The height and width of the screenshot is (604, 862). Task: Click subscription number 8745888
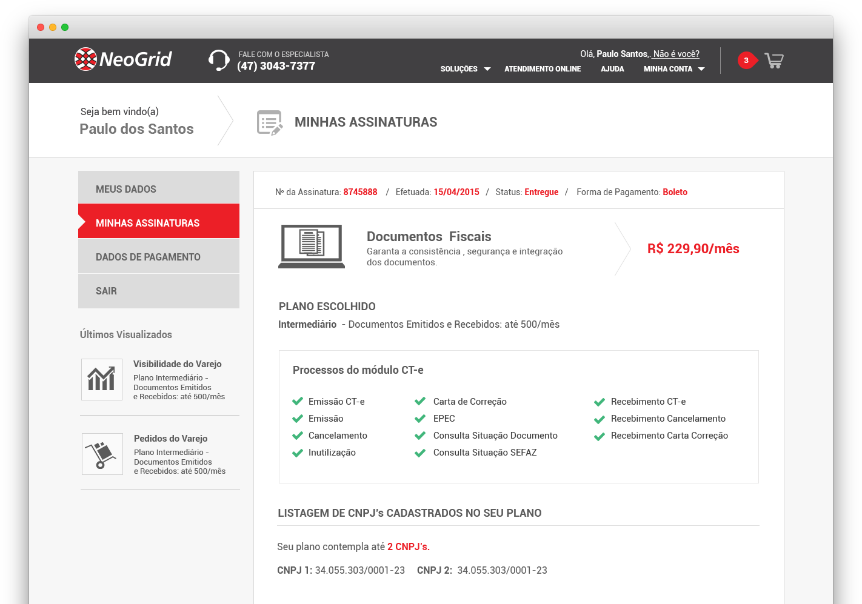click(x=360, y=191)
